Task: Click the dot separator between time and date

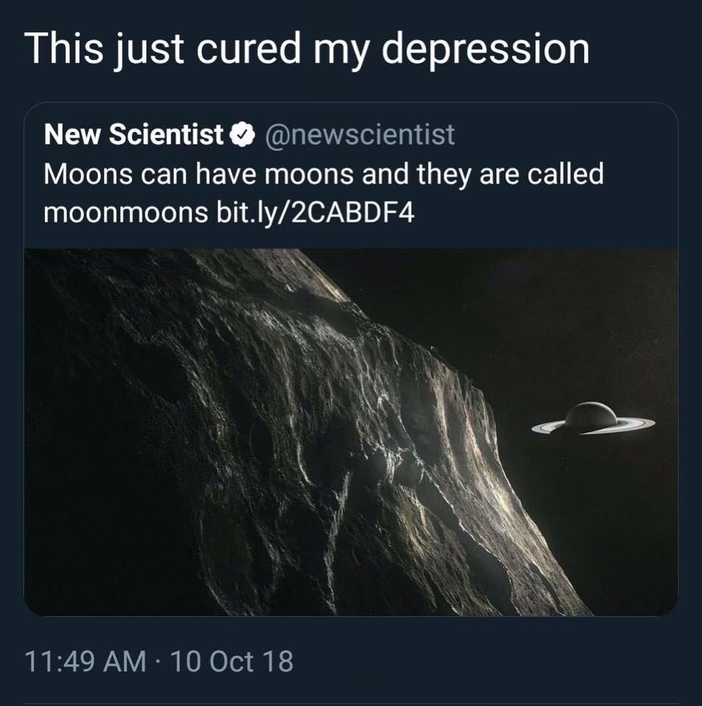Action: (x=158, y=662)
